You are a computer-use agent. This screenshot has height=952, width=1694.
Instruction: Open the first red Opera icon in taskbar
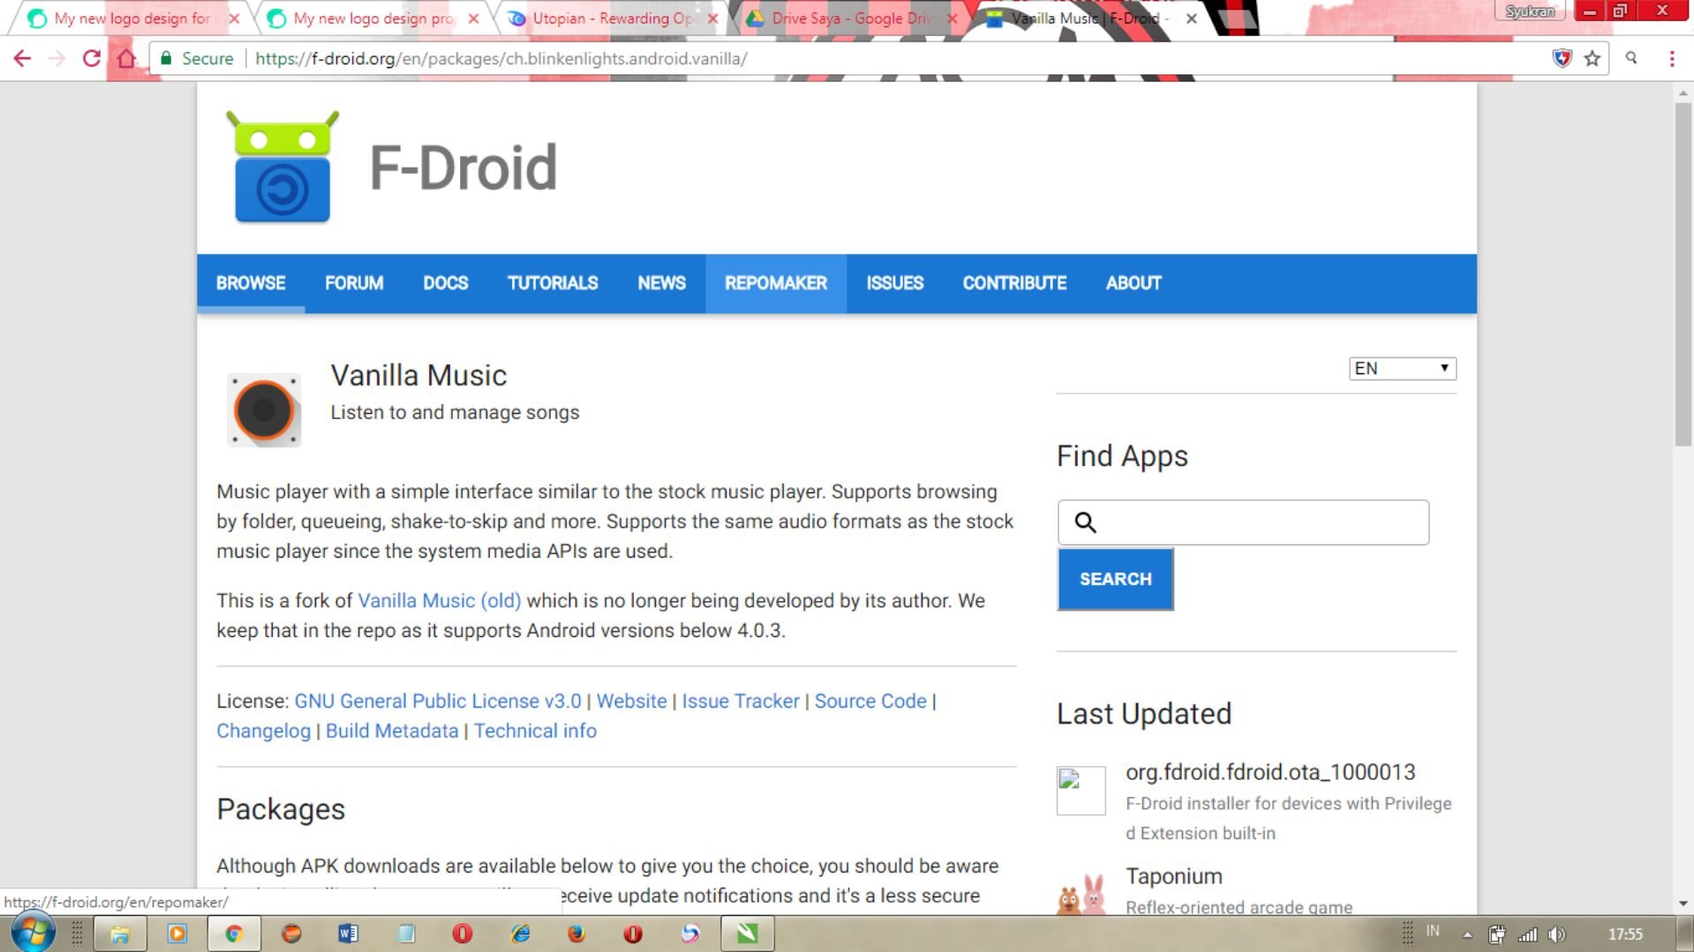coord(463,933)
